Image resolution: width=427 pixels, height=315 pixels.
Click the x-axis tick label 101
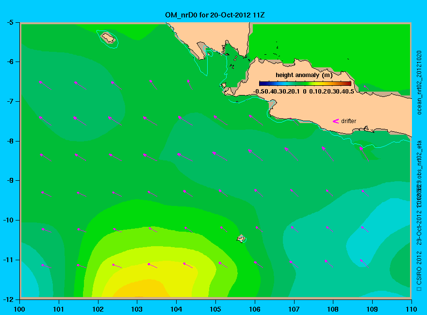[x=58, y=309]
